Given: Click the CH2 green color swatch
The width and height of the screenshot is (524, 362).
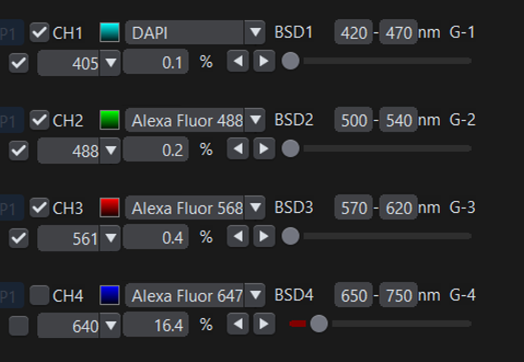Looking at the screenshot, I should coord(110,120).
